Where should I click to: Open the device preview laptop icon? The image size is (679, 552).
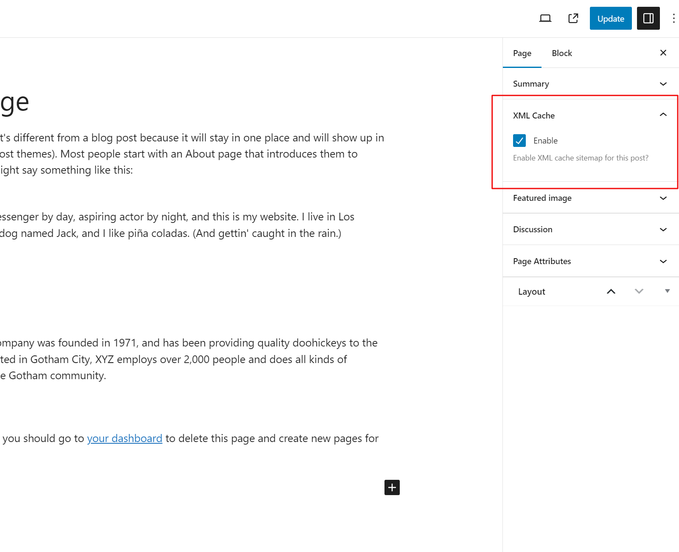coord(545,18)
